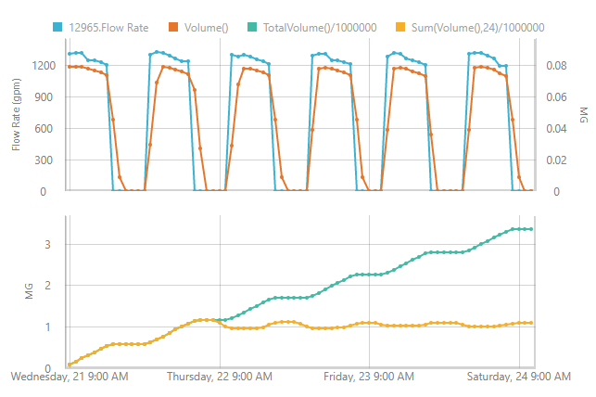Click the 600 tick on flow axis
This screenshot has height=397, width=596.
click(44, 129)
